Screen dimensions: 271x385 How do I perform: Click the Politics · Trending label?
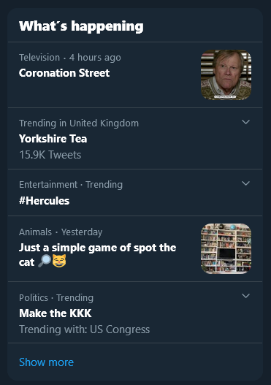click(56, 298)
